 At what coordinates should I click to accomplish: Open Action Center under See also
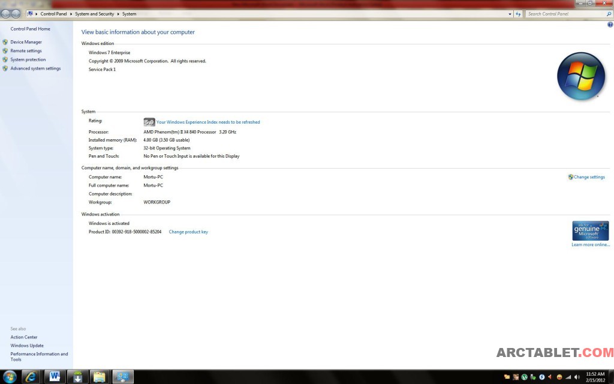click(24, 337)
